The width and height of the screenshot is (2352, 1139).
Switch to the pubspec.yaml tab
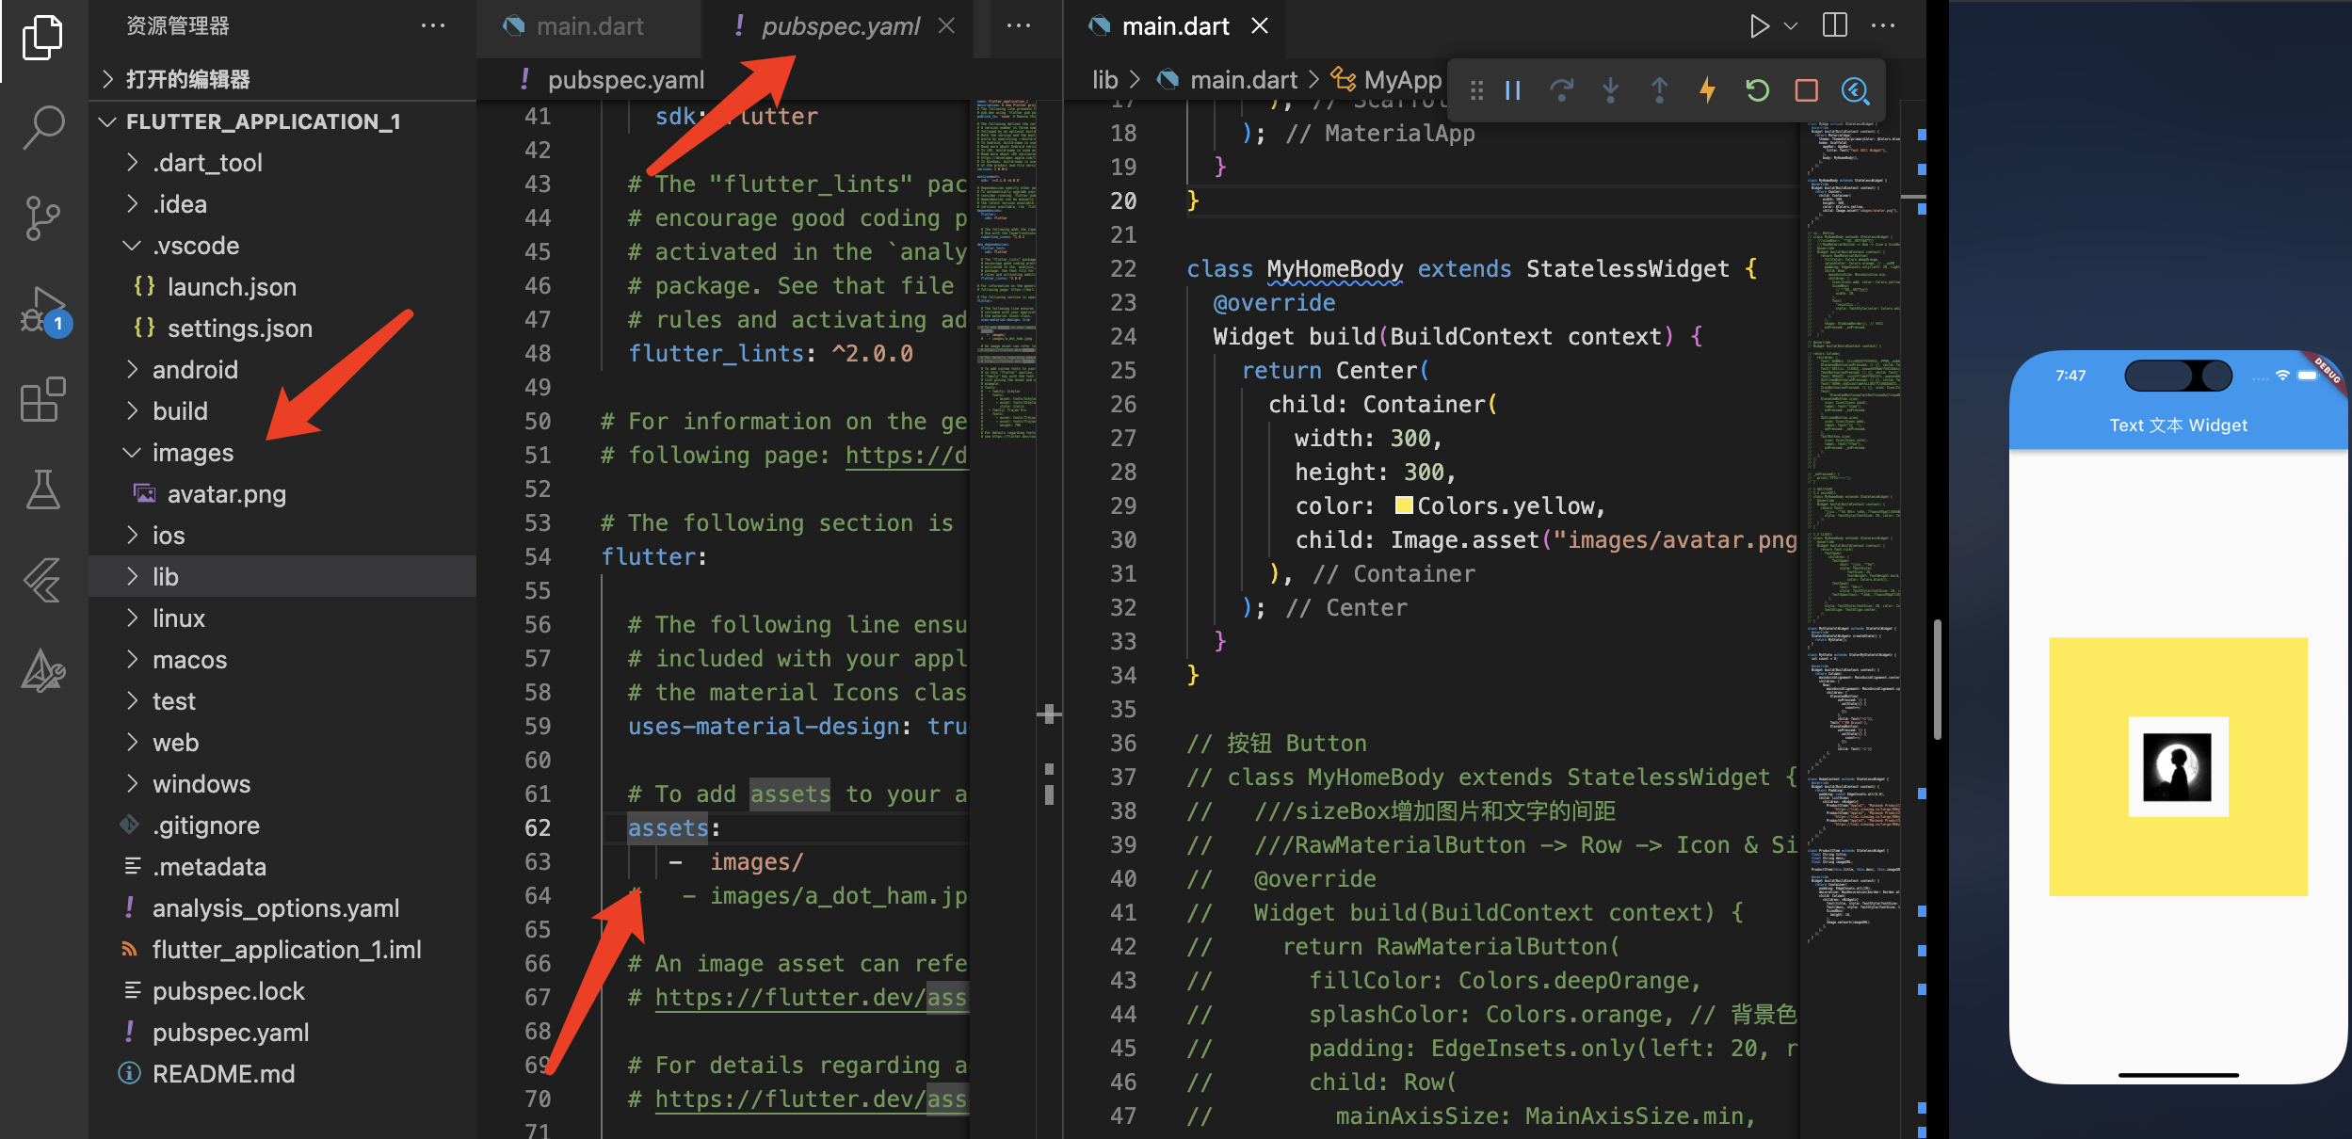839,26
